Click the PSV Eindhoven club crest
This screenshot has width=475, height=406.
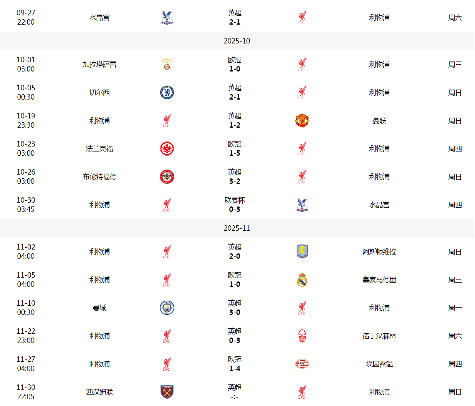302,364
